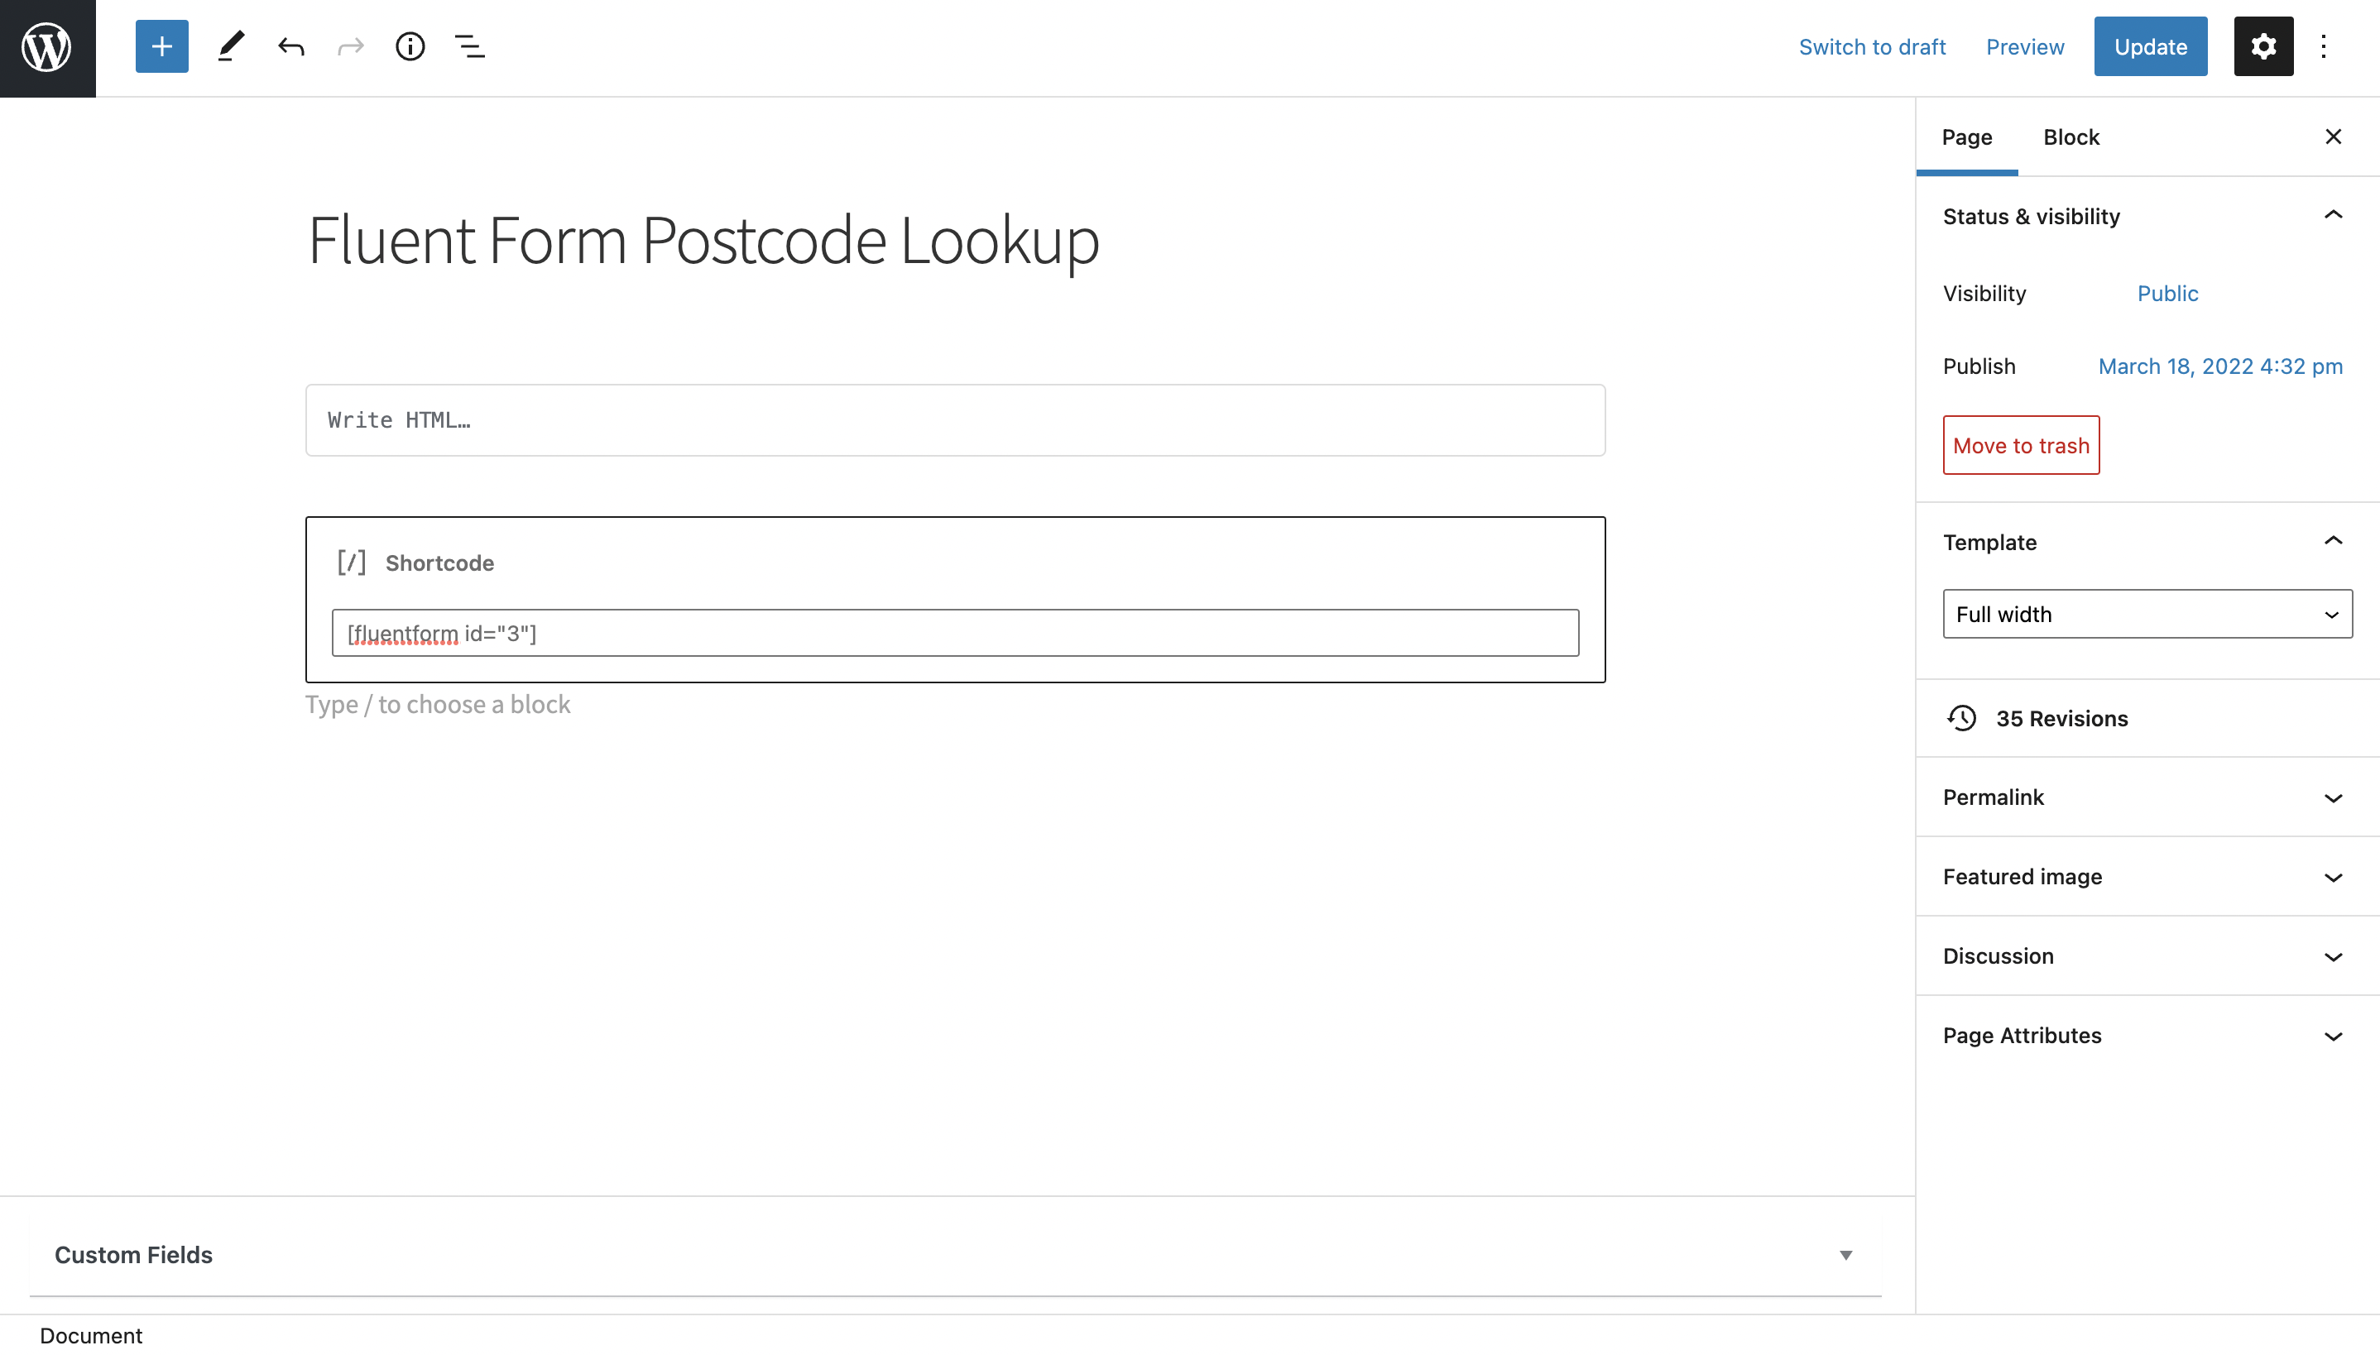Image resolution: width=2380 pixels, height=1355 pixels.
Task: Toggle the Settings gear icon
Action: tap(2262, 45)
